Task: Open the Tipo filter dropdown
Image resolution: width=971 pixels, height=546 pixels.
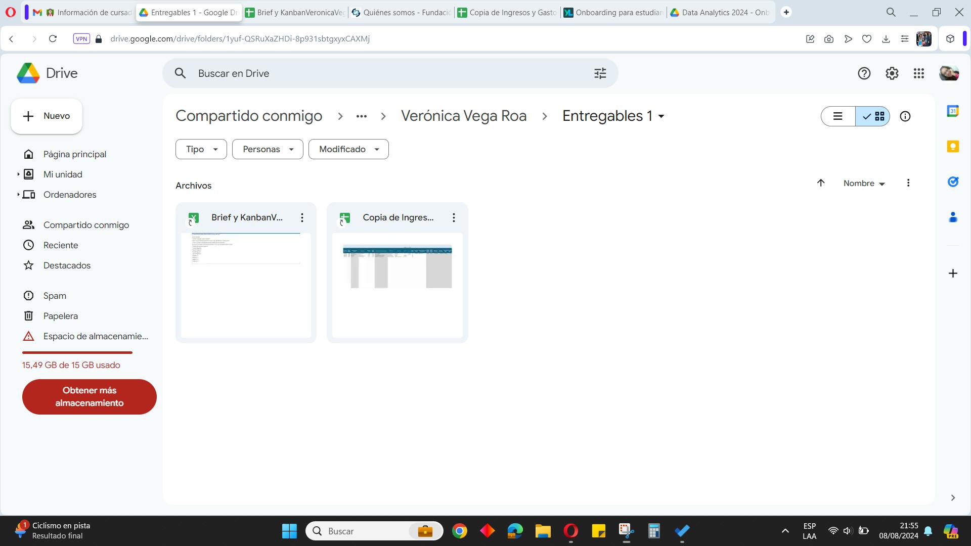Action: (x=201, y=149)
